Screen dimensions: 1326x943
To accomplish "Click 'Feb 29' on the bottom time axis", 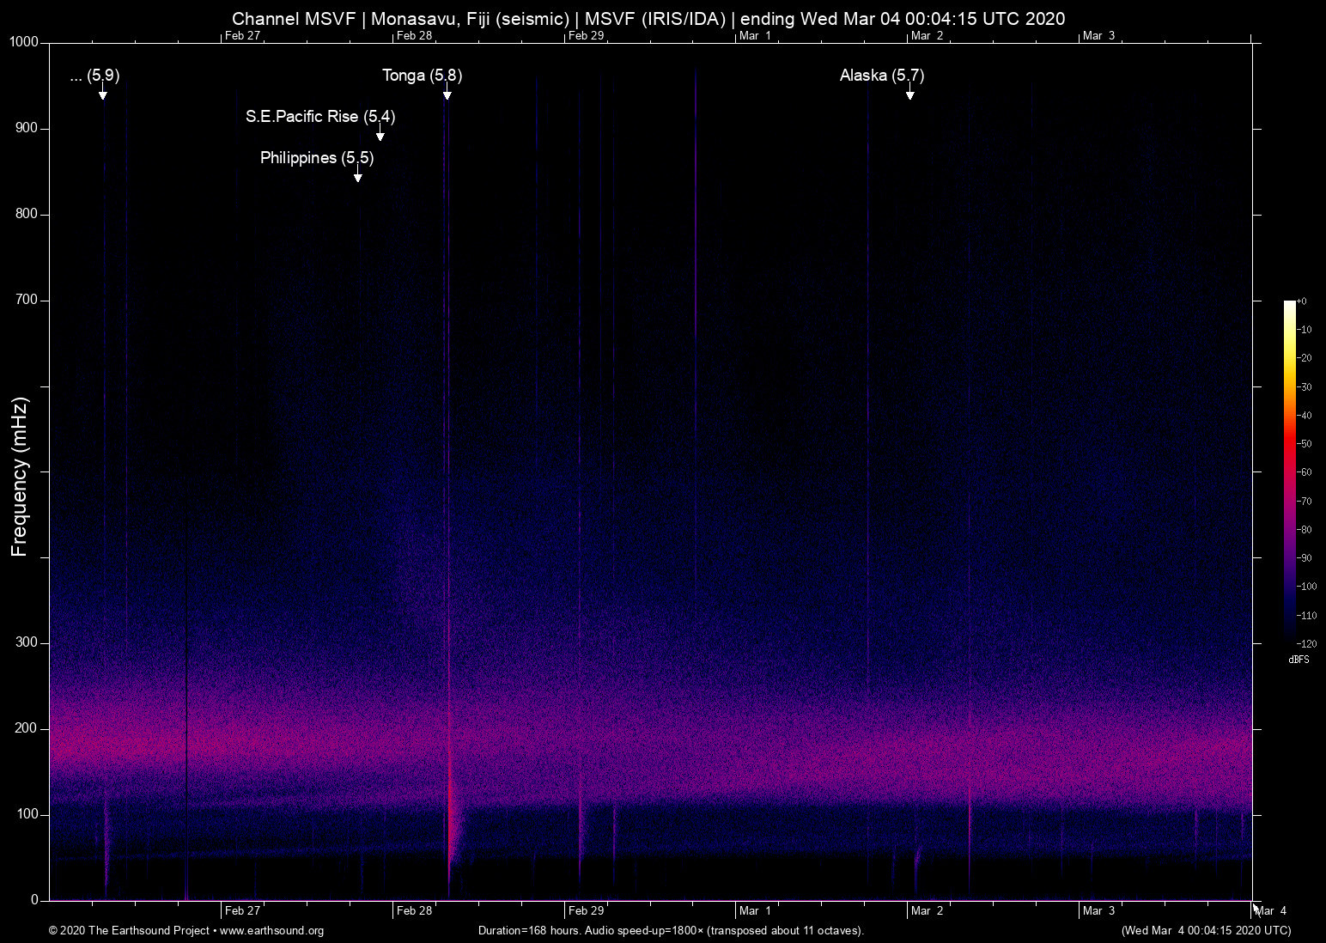I will [586, 911].
